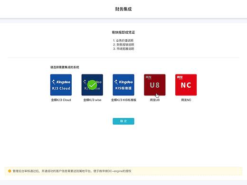Click list item 3 市场拓展说明
The width and height of the screenshot is (247, 185).
123,49
